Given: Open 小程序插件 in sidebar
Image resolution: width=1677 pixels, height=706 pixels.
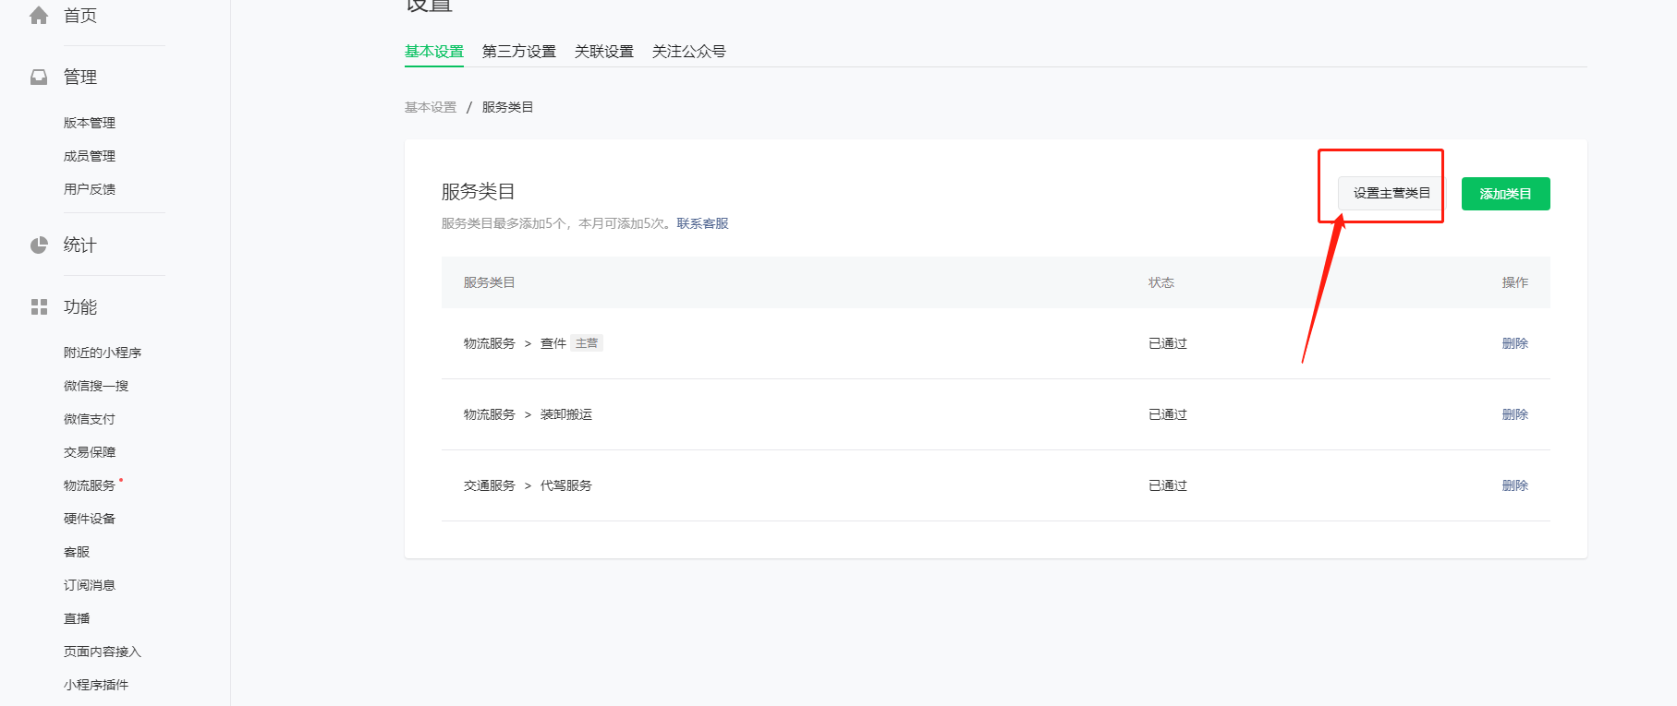Looking at the screenshot, I should tap(96, 685).
